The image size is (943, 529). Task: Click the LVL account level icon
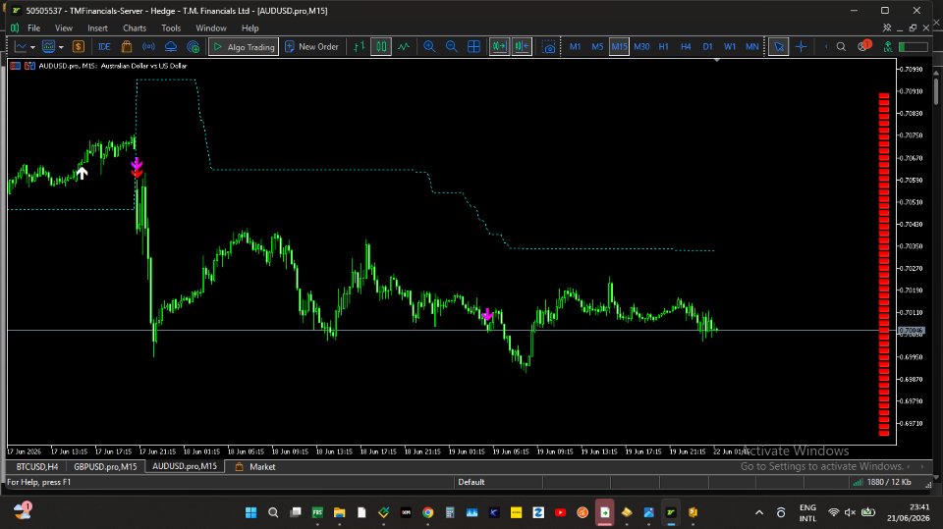click(888, 47)
